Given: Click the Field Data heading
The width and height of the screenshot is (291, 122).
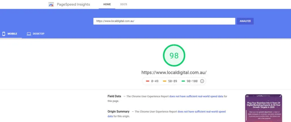Looking at the screenshot, I should coord(114,96).
